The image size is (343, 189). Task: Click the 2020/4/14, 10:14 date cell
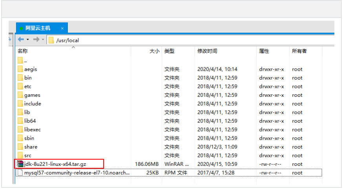tap(217, 69)
